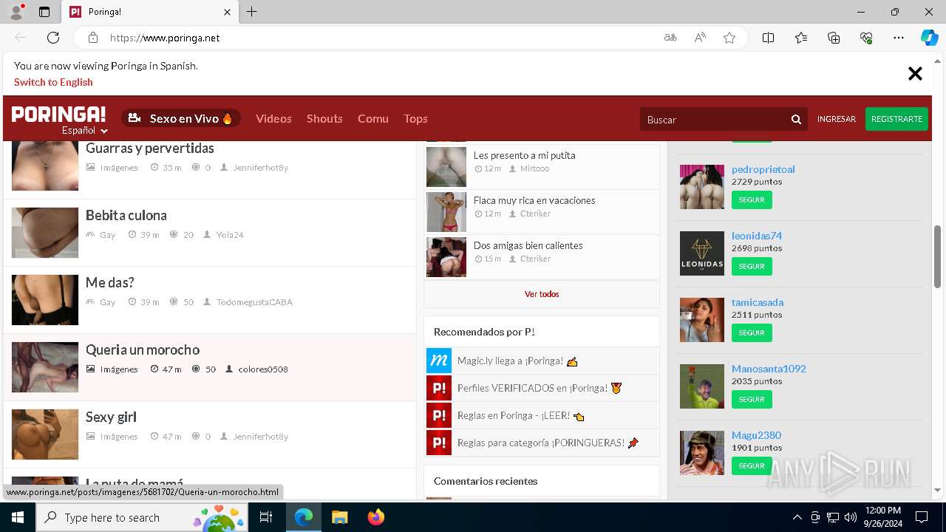Click the Magic.ly icon in Recomendados
Screen dimensions: 946x532
click(x=439, y=361)
